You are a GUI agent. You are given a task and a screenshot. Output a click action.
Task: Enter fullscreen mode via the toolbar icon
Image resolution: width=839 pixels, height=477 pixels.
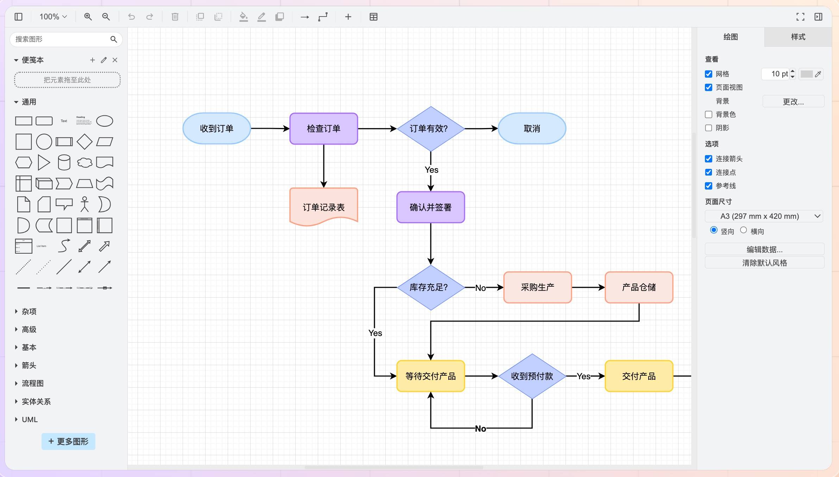(x=800, y=17)
